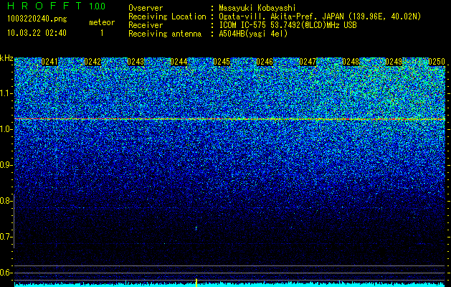Click the 0250 time marker

coord(437,62)
